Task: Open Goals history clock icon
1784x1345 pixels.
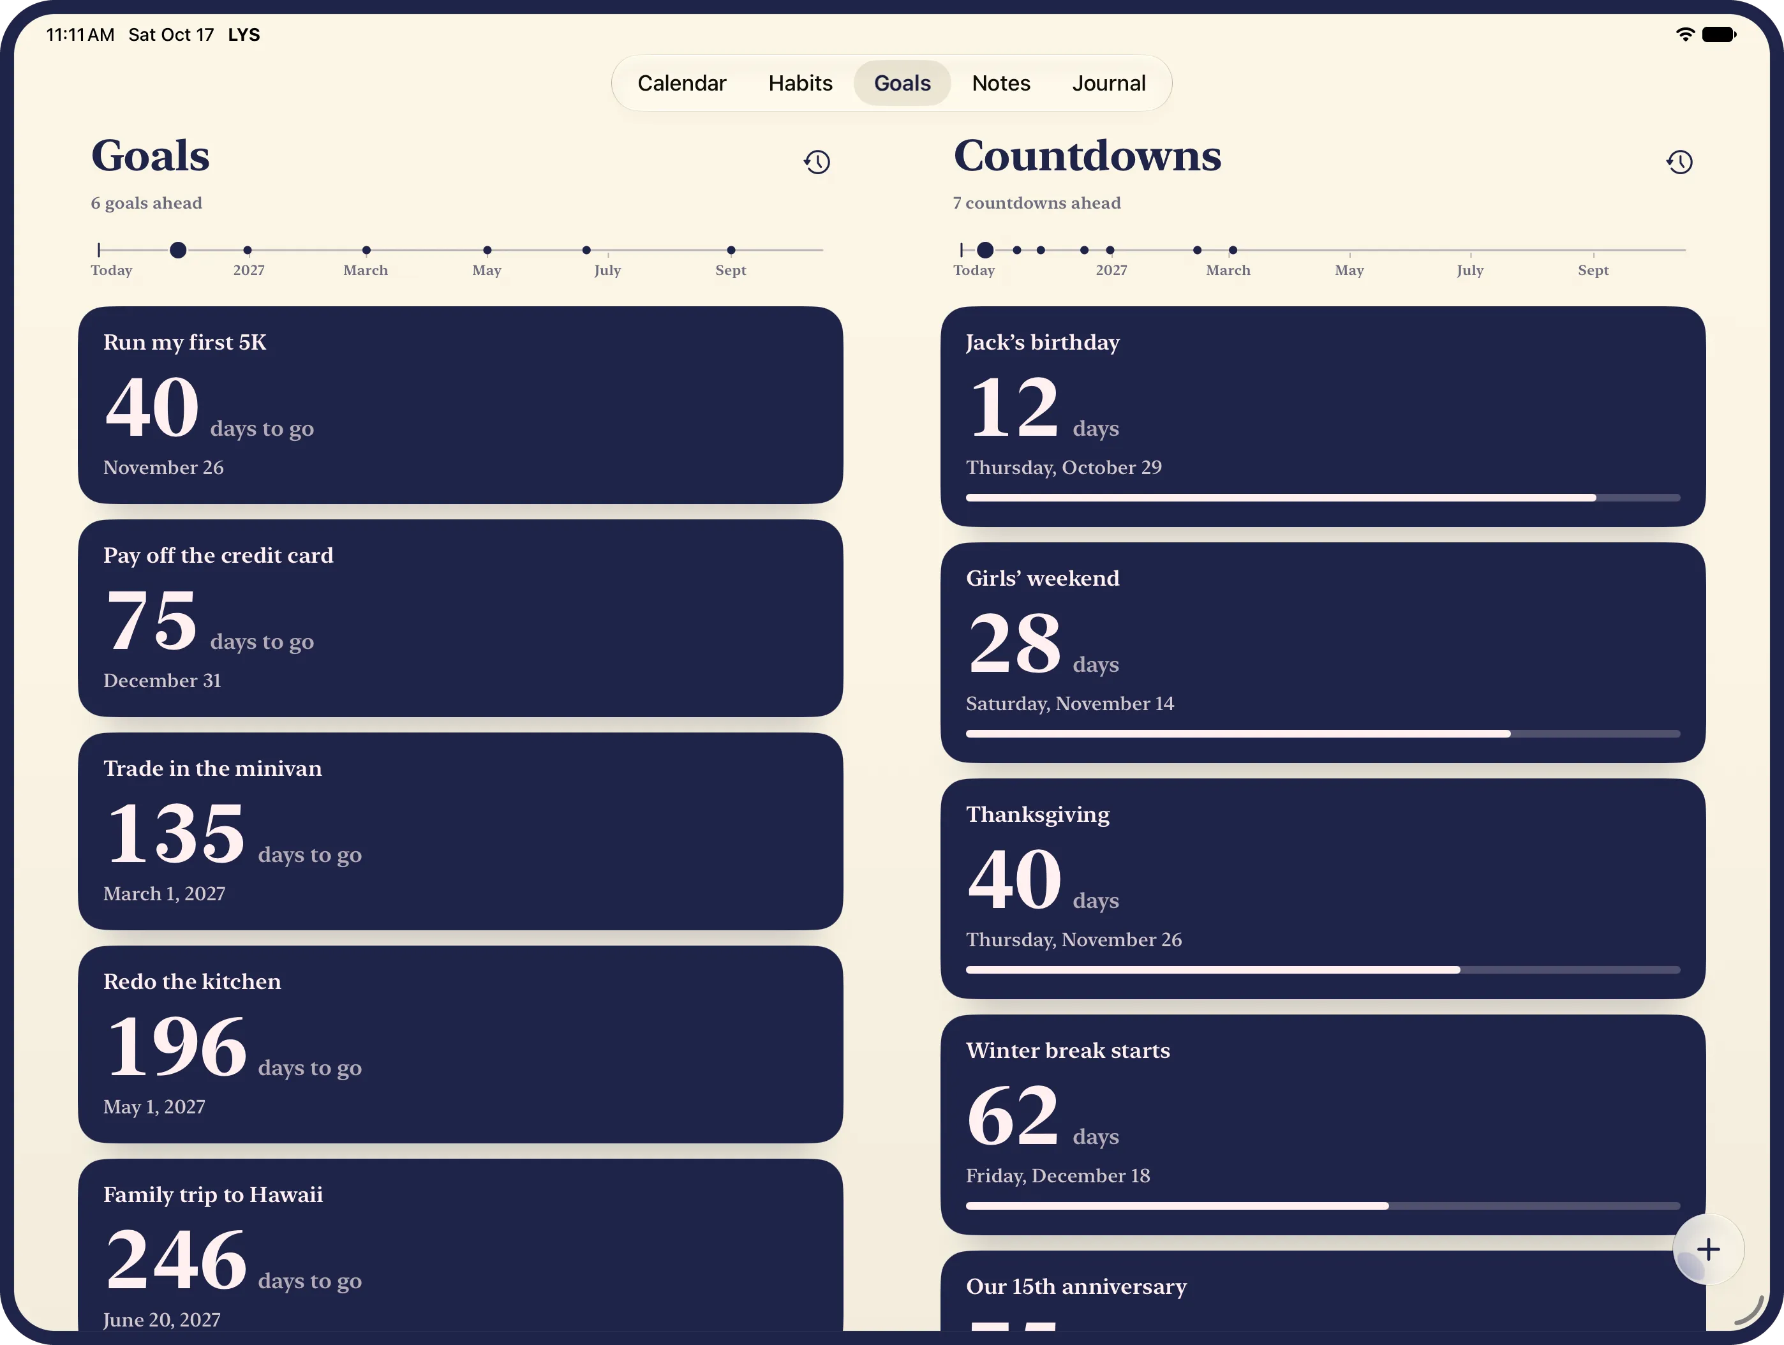Action: (x=817, y=162)
